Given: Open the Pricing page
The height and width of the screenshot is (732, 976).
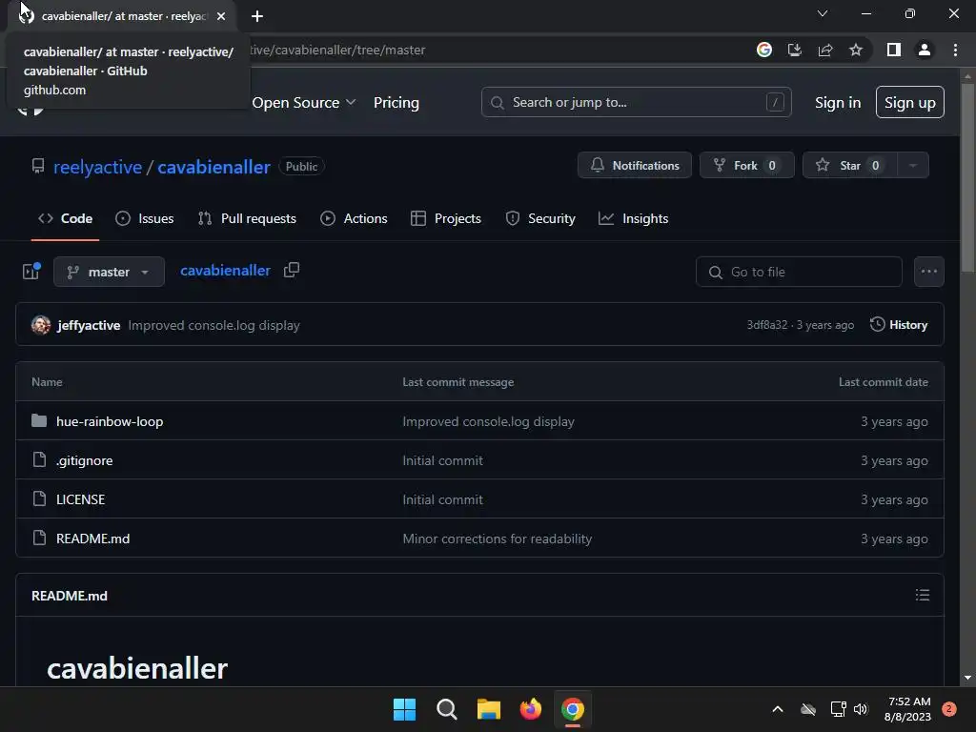Looking at the screenshot, I should (396, 102).
